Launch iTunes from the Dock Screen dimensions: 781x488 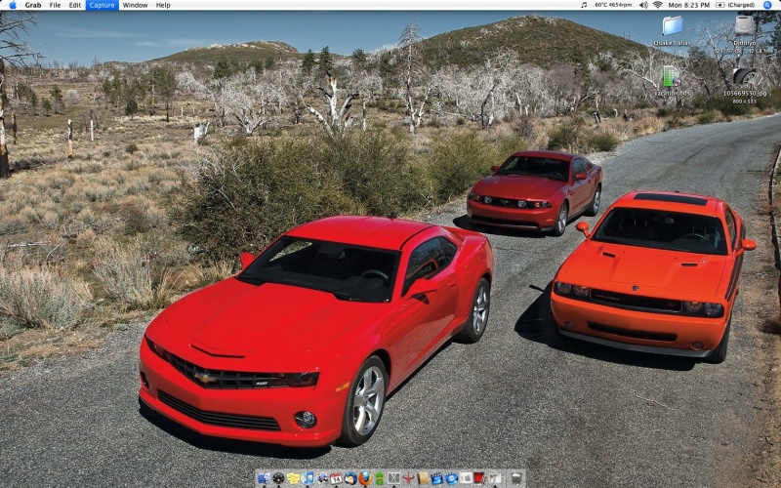(308, 478)
